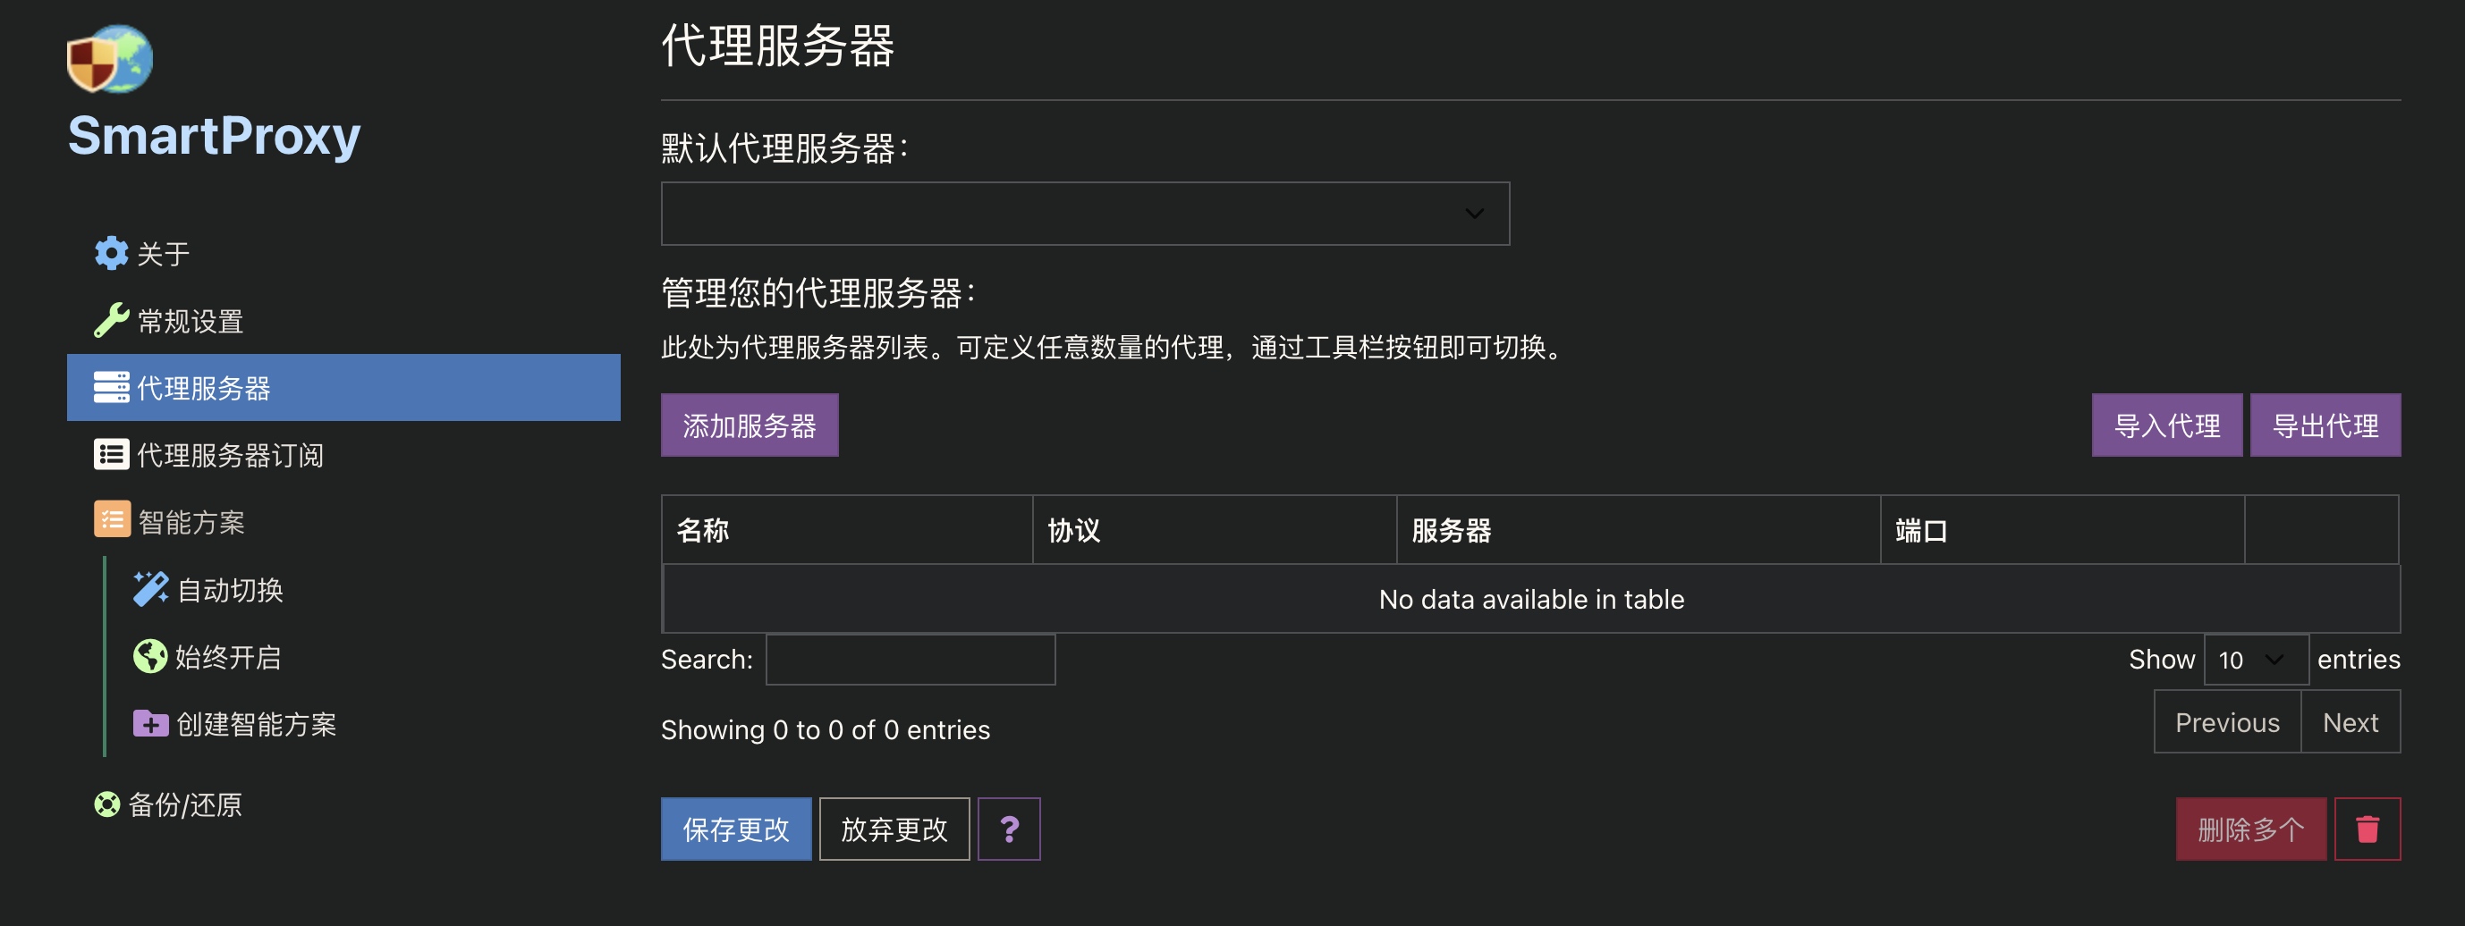Select the 始终开启 globe icon
The width and height of the screenshot is (2465, 926).
pyautogui.click(x=150, y=655)
